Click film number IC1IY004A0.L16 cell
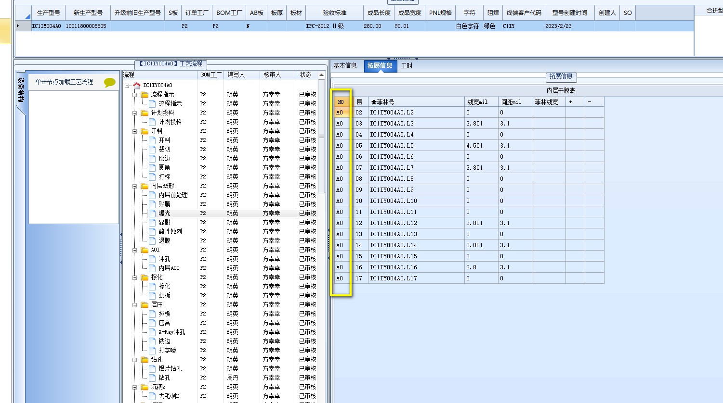Image resolution: width=723 pixels, height=403 pixels. pos(416,267)
